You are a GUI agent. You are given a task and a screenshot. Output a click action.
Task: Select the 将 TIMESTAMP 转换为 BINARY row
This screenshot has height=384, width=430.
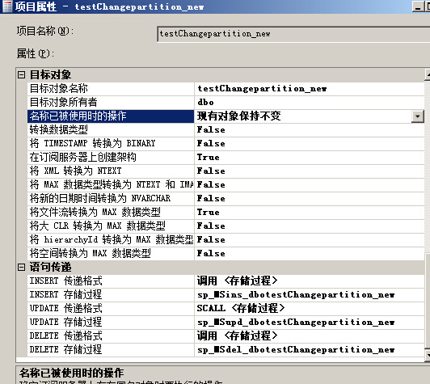point(226,143)
